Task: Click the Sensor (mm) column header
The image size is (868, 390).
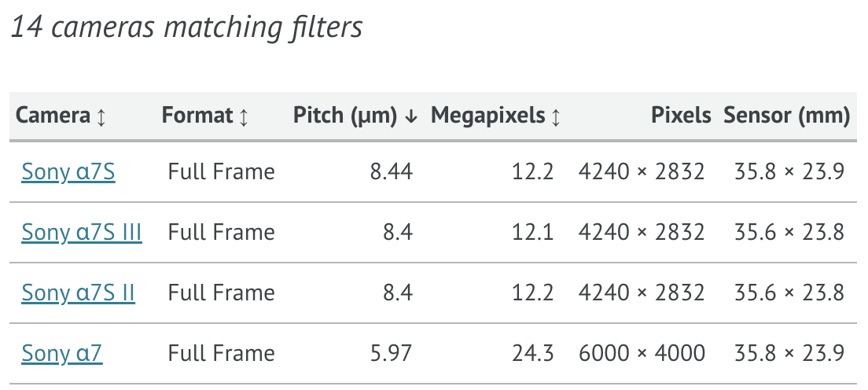Action: tap(786, 116)
